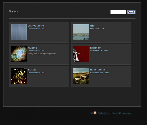This screenshot has height=125, width=147.
Task: Select the Bursts album title
Action: pos(32,70)
